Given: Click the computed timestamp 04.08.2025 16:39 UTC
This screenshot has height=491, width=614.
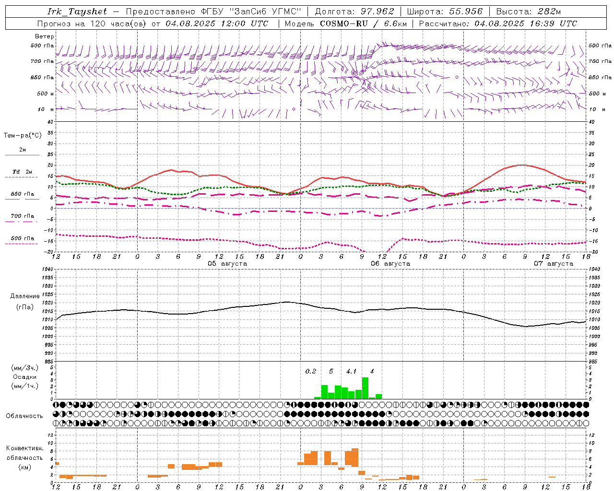Looking at the screenshot, I should [x=526, y=23].
